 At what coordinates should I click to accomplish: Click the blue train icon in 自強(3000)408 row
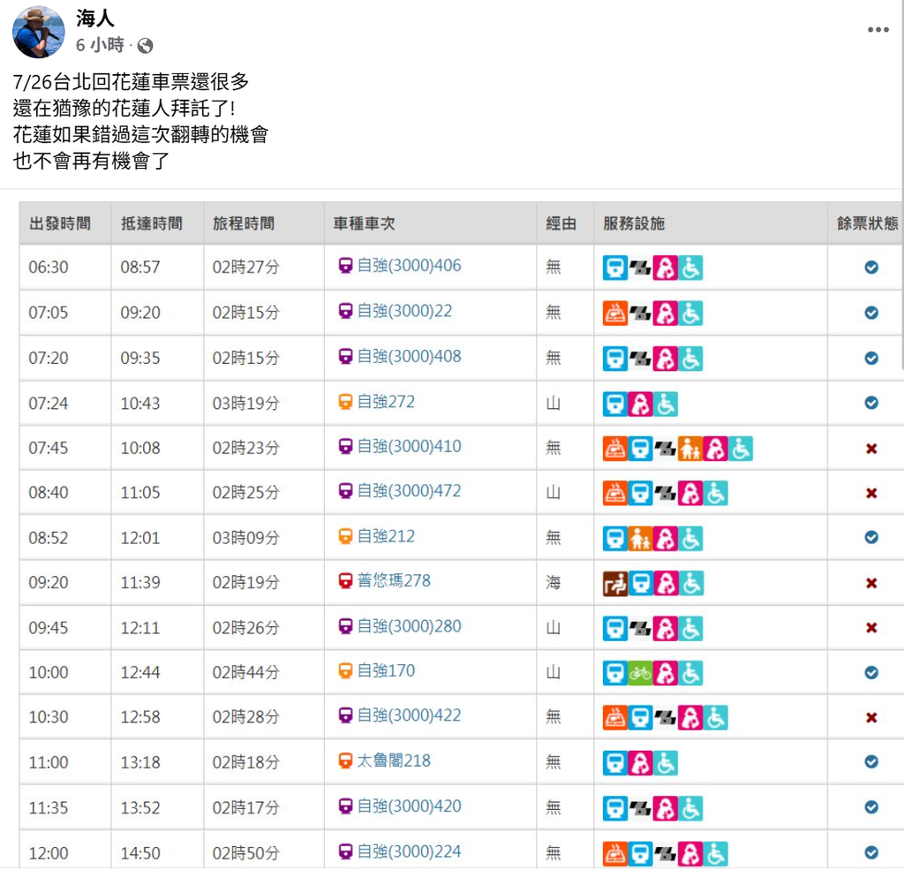coord(614,359)
